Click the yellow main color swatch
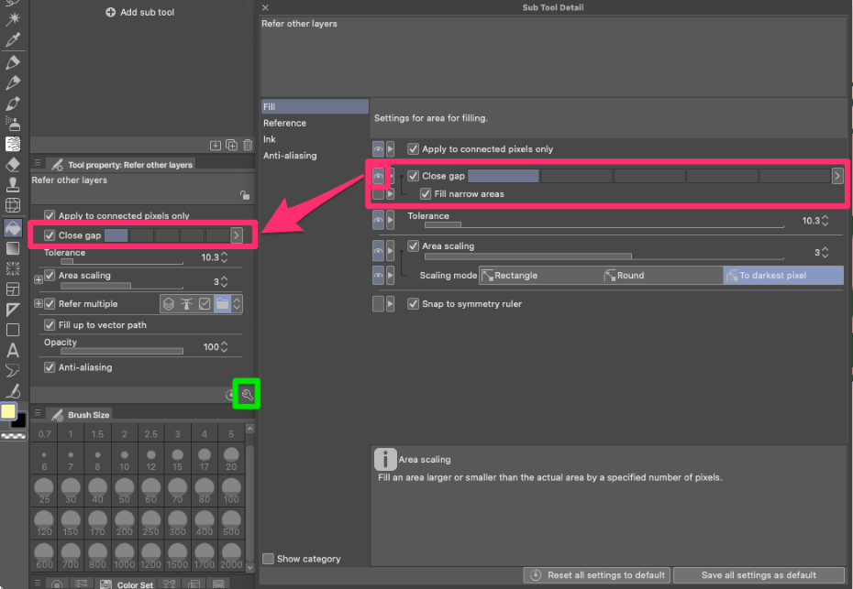 [x=8, y=411]
